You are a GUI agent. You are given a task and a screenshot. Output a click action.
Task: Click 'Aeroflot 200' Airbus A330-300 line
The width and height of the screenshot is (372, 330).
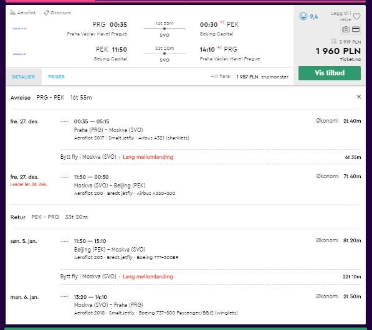125,193
